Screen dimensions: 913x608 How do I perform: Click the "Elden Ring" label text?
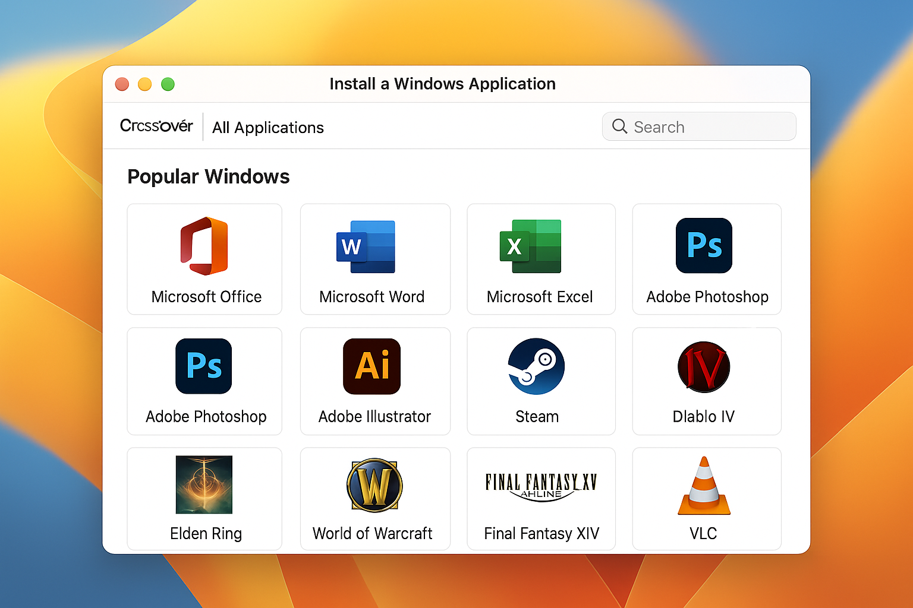[206, 534]
